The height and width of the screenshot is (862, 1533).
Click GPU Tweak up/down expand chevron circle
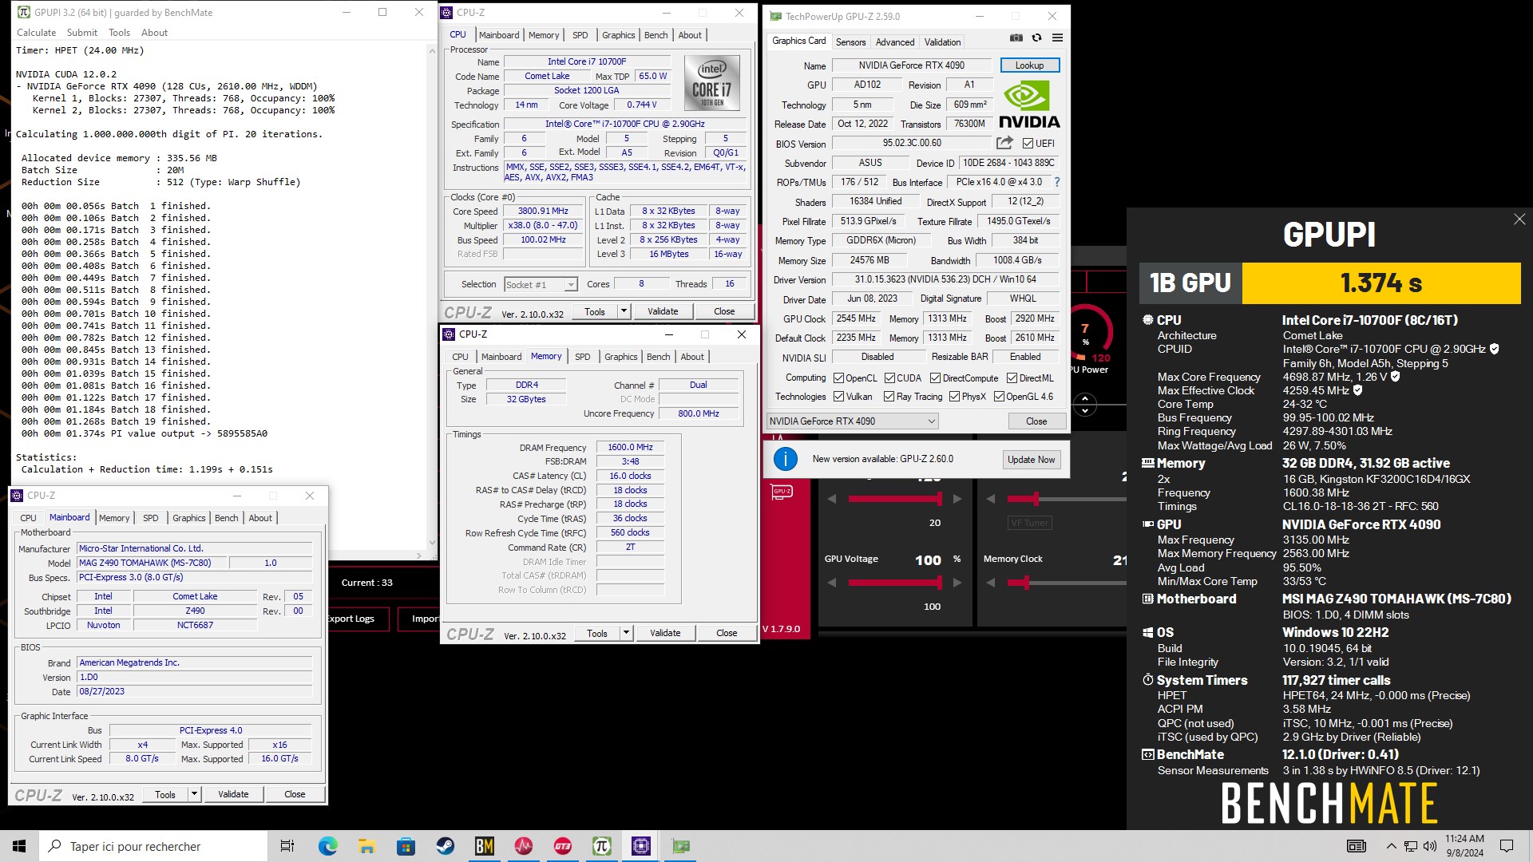(x=1084, y=404)
